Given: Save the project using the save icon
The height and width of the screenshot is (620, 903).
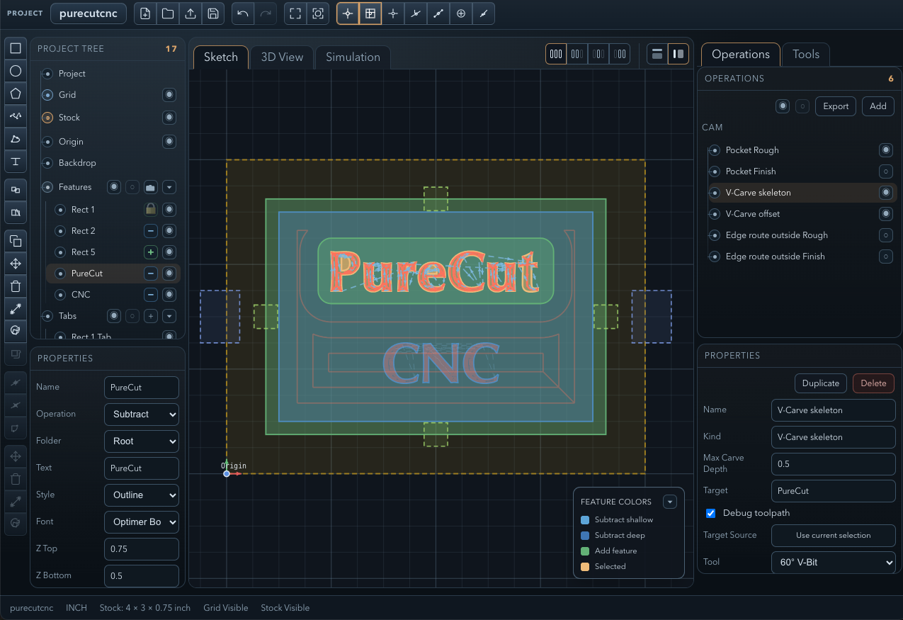Looking at the screenshot, I should [x=213, y=13].
